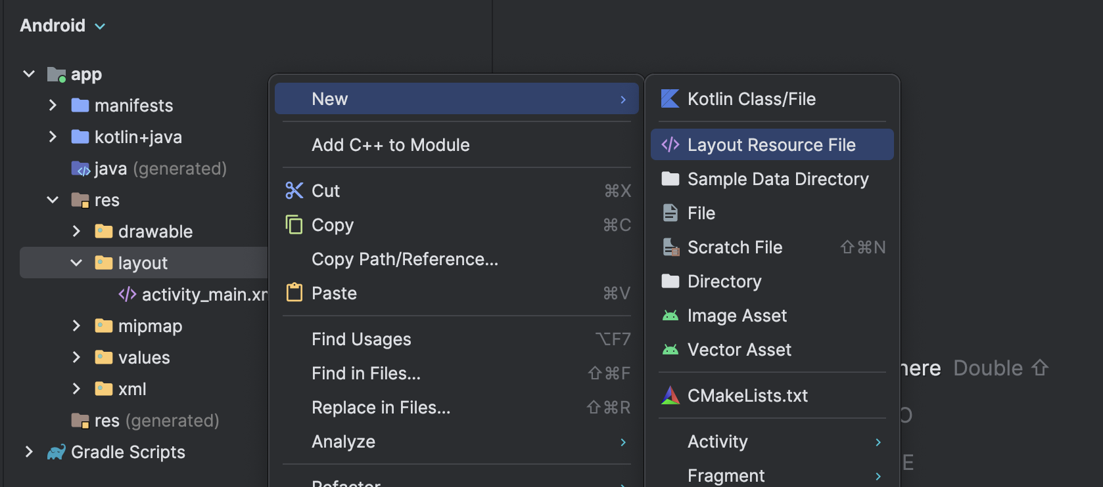The width and height of the screenshot is (1103, 487).
Task: Click the Vector Asset android icon
Action: 670,350
